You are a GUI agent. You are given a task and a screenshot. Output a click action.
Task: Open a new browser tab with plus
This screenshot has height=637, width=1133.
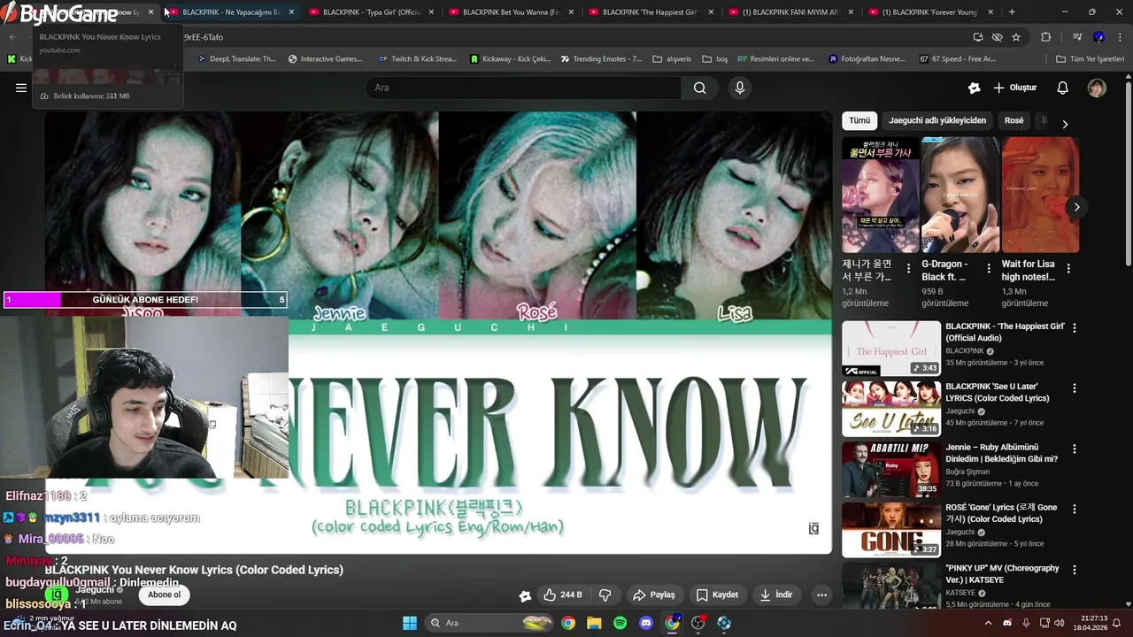pos(1012,12)
